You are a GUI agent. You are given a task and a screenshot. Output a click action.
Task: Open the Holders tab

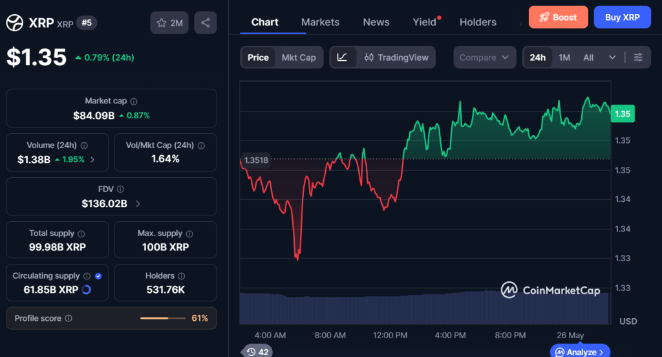coord(478,22)
